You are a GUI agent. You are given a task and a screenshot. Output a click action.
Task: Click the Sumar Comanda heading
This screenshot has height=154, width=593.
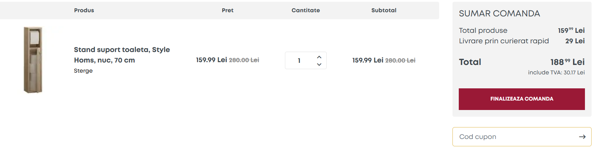(x=499, y=14)
